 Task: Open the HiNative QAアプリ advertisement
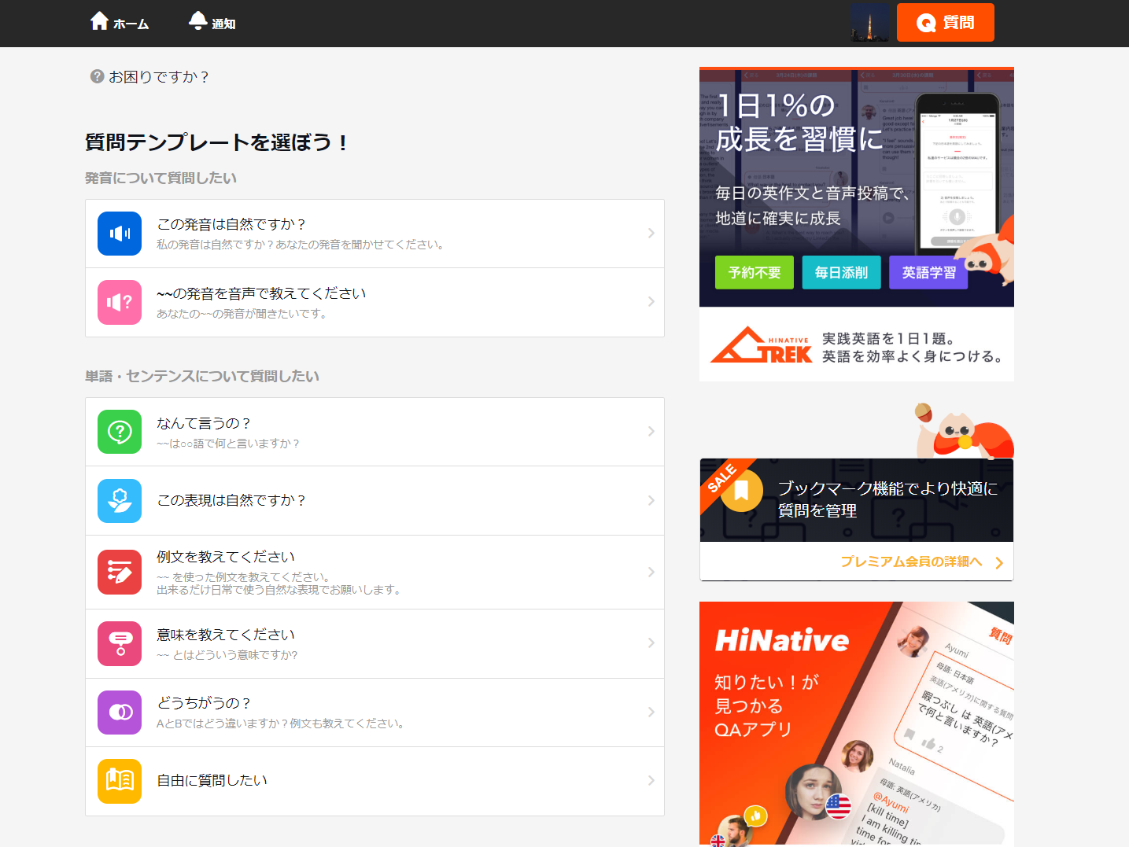tap(857, 724)
